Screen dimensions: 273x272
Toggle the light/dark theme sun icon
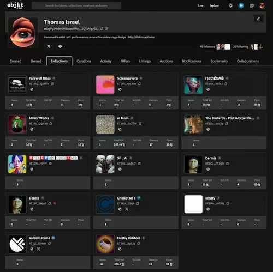(x=231, y=5)
